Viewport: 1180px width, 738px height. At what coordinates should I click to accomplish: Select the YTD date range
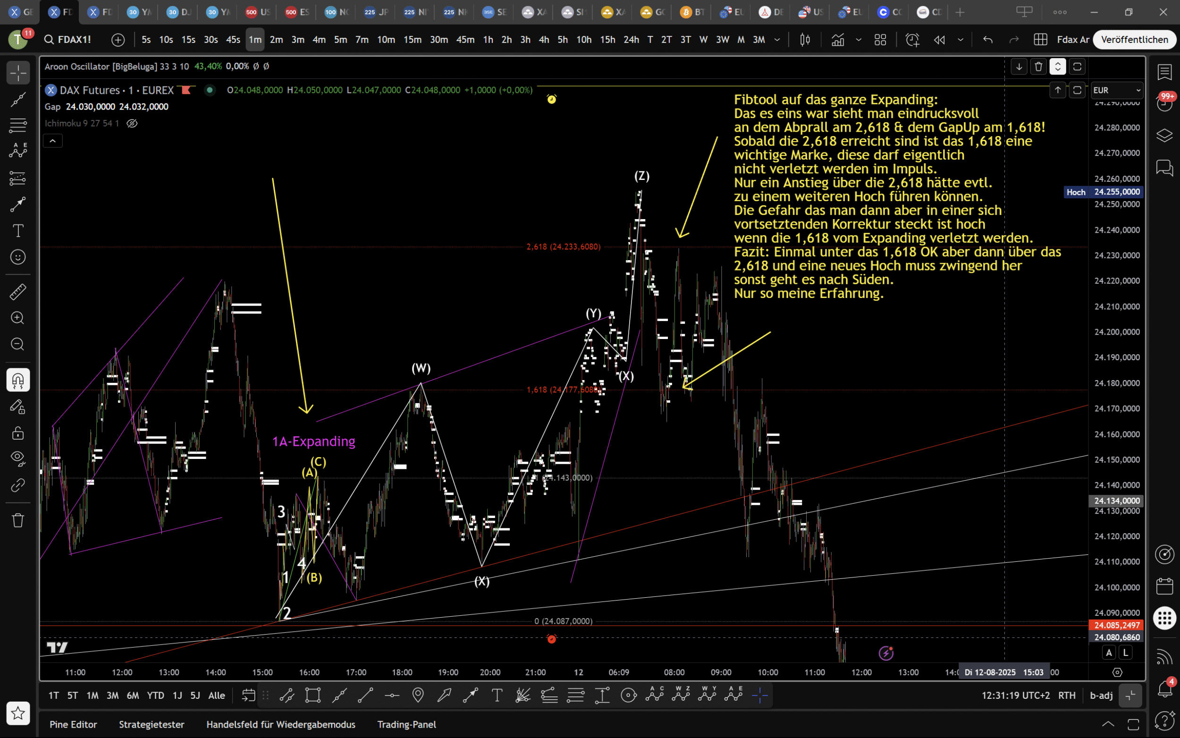coord(156,696)
